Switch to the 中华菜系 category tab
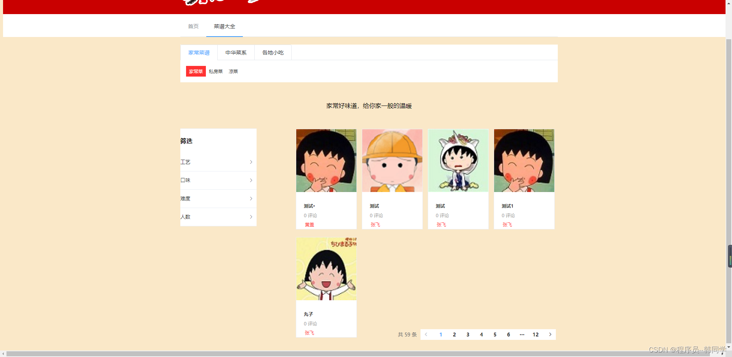Viewport: 732px width, 357px height. coord(236,53)
